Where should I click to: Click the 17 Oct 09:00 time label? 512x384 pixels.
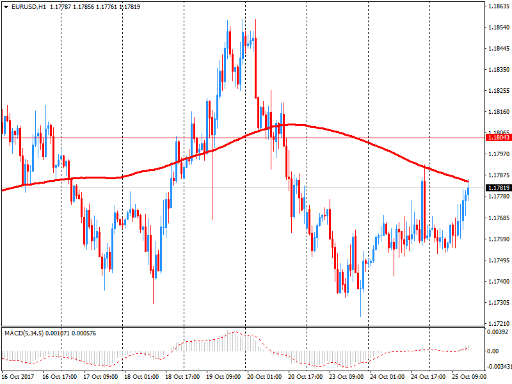point(100,376)
